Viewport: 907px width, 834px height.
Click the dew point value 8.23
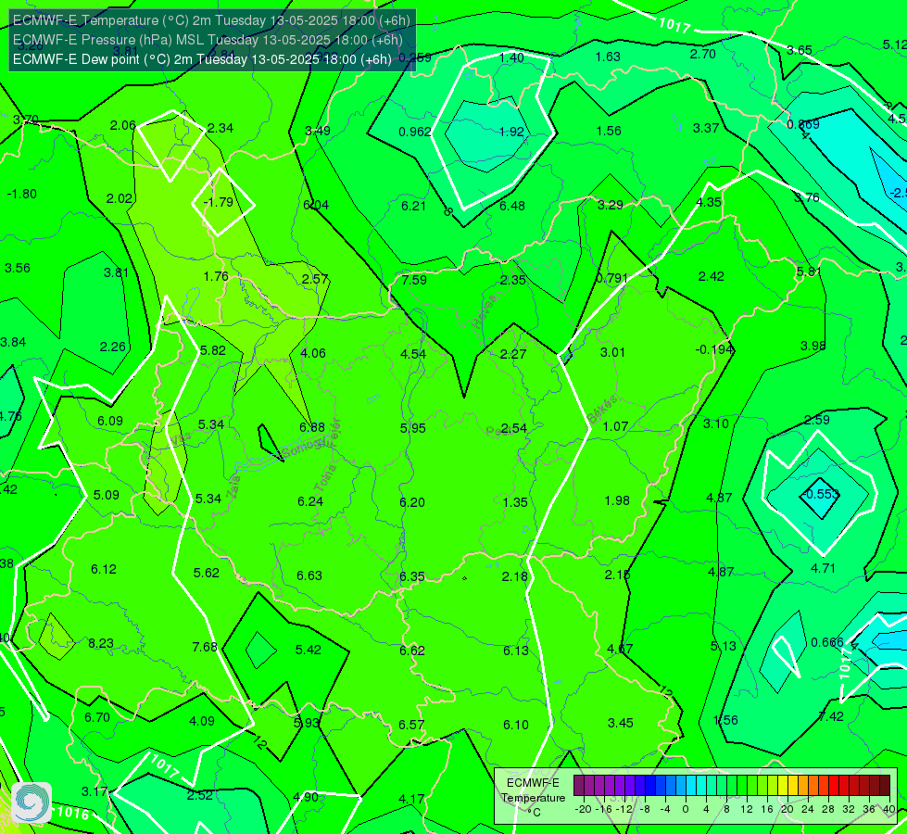coord(101,643)
